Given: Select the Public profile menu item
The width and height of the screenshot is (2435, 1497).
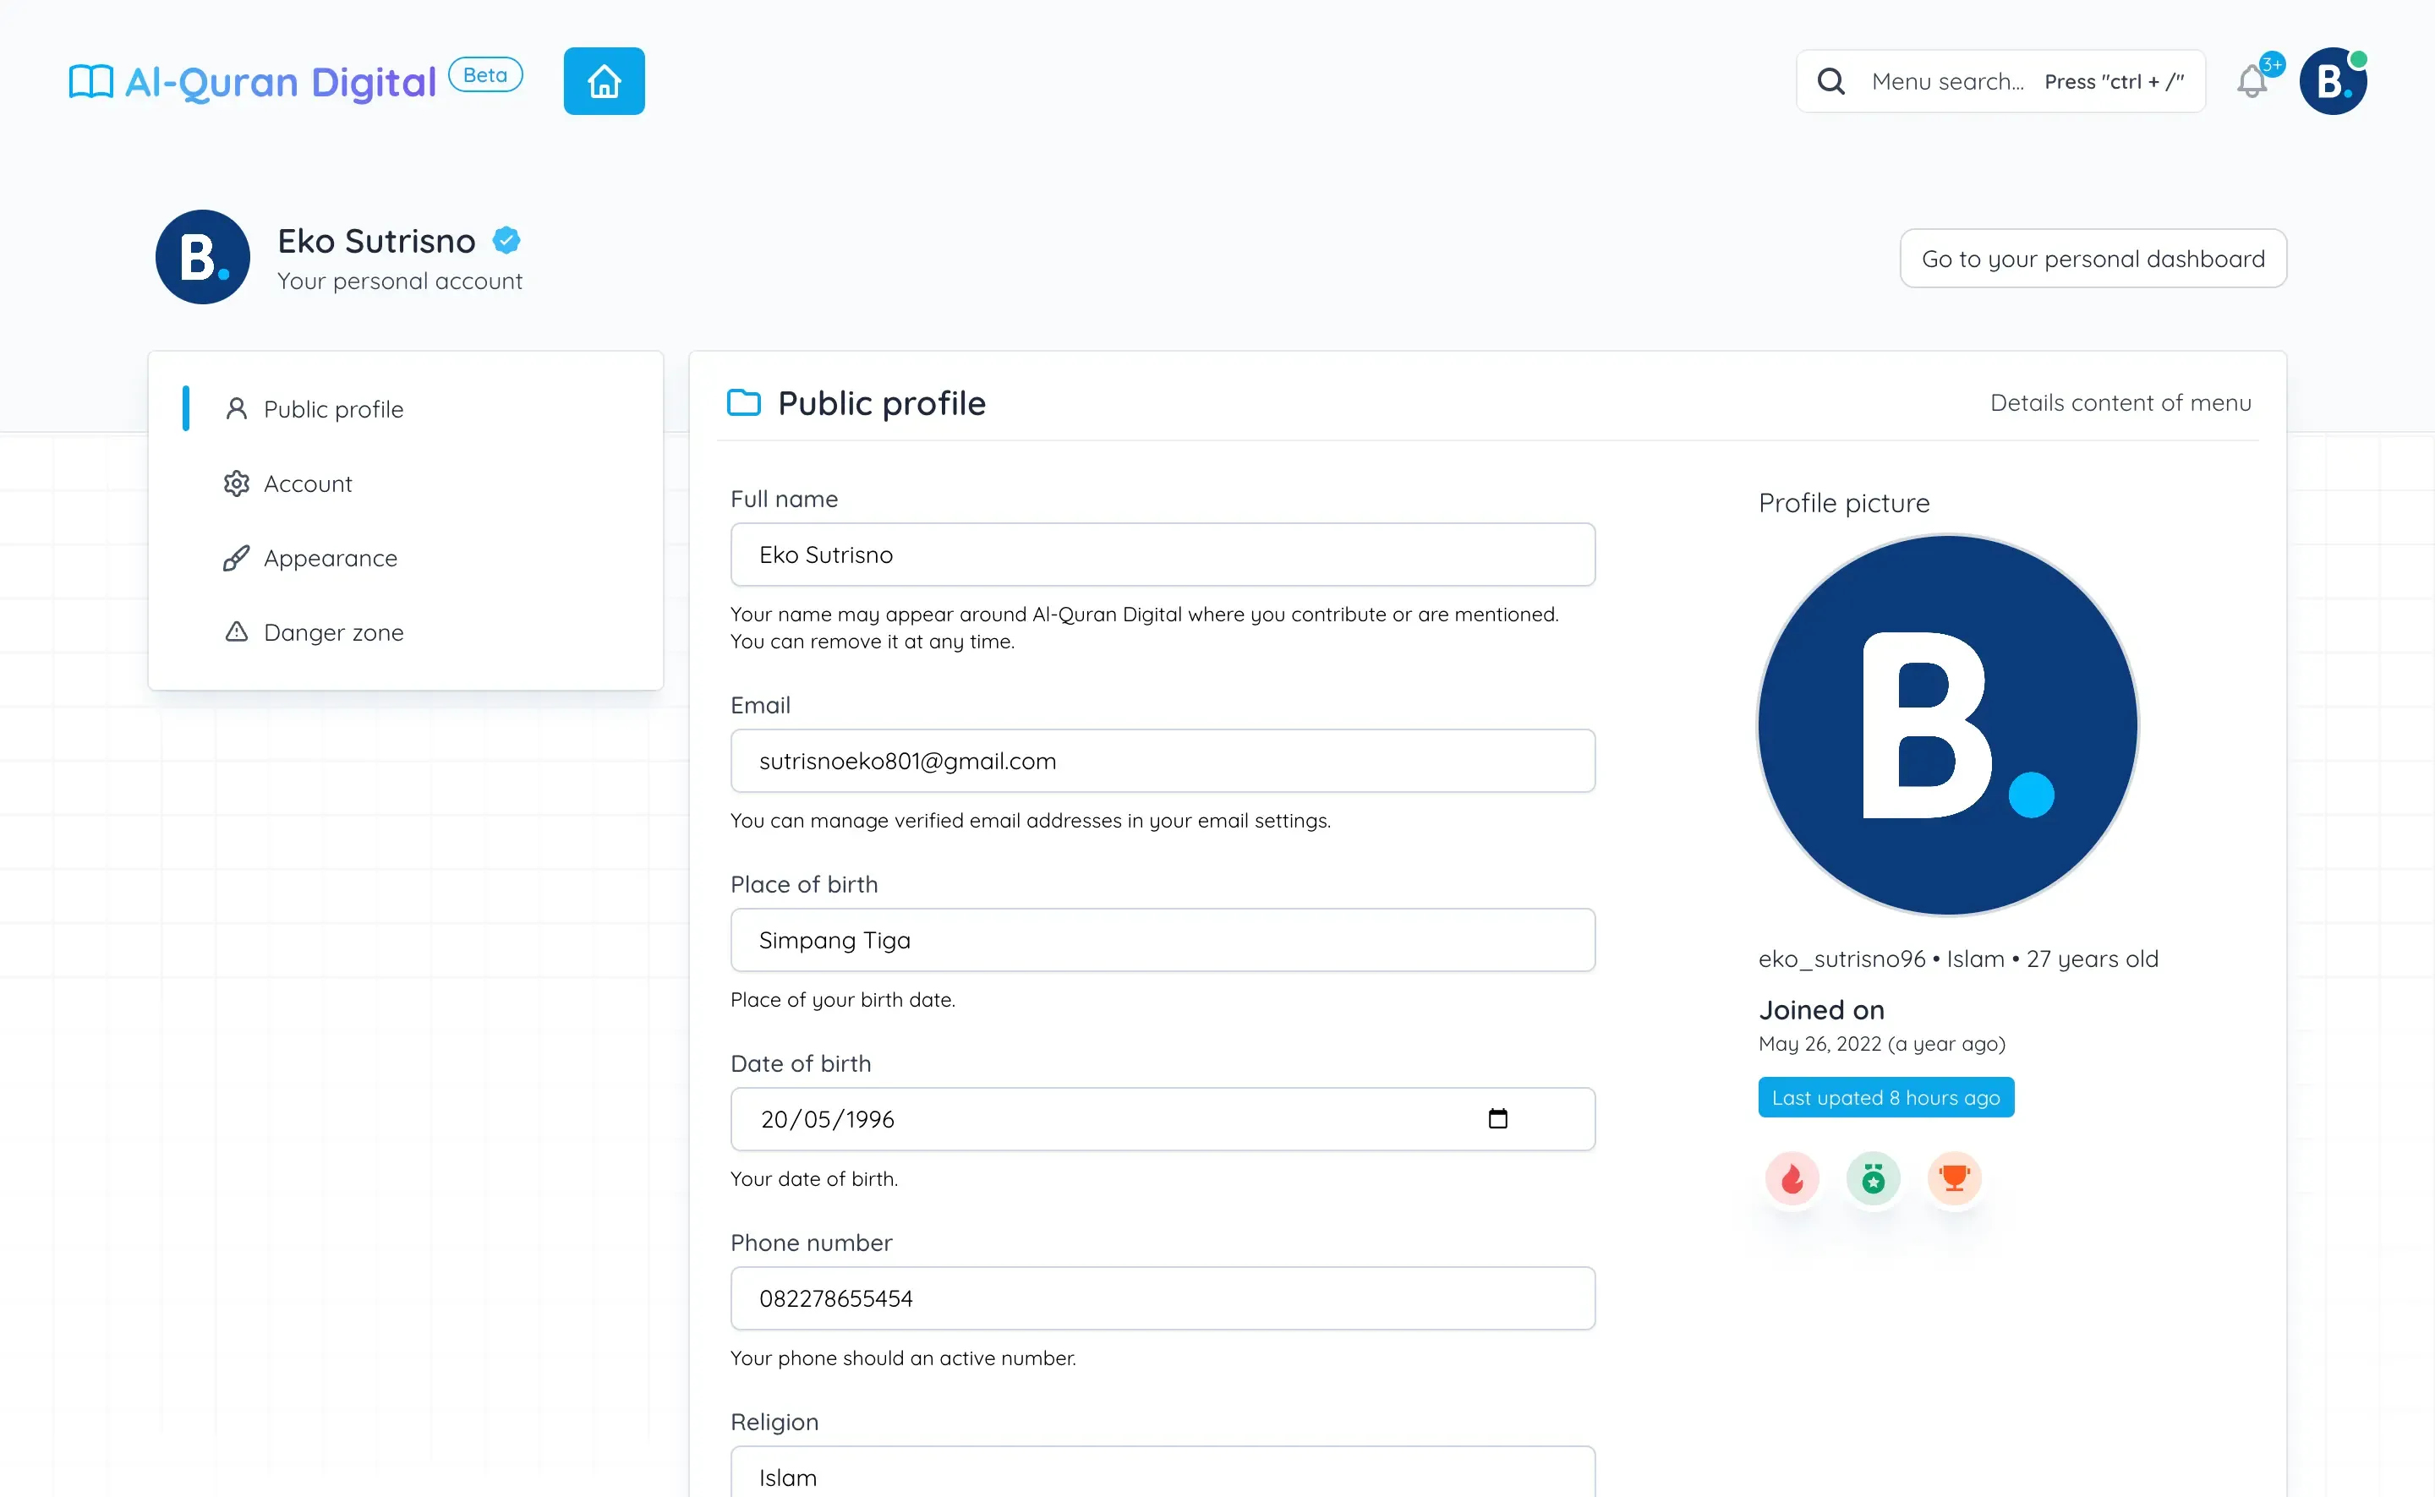Looking at the screenshot, I should pyautogui.click(x=332, y=408).
